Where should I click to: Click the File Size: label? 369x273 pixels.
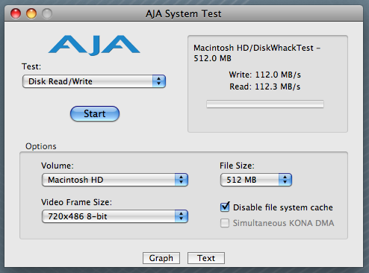point(237,166)
